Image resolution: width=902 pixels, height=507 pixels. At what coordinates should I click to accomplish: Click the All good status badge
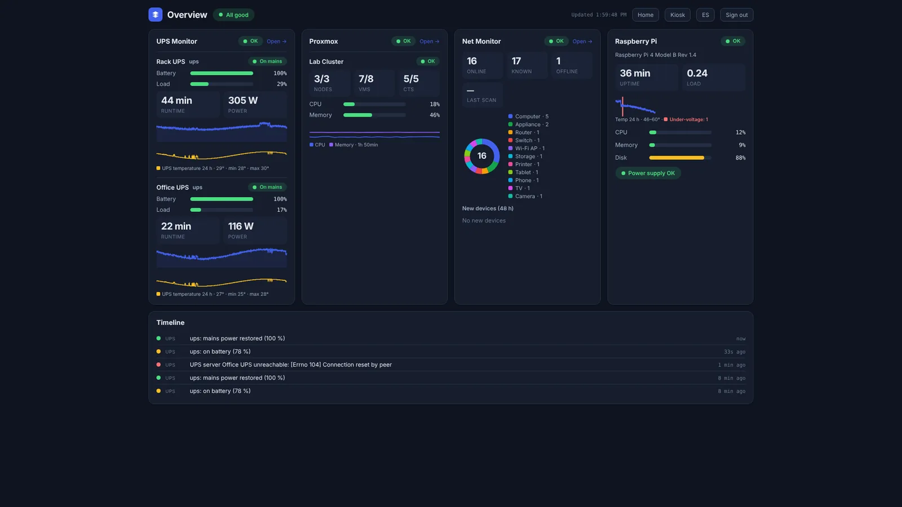click(x=233, y=15)
